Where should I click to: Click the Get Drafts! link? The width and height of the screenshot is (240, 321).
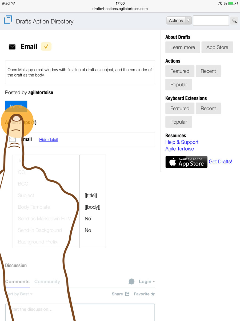[220, 162]
